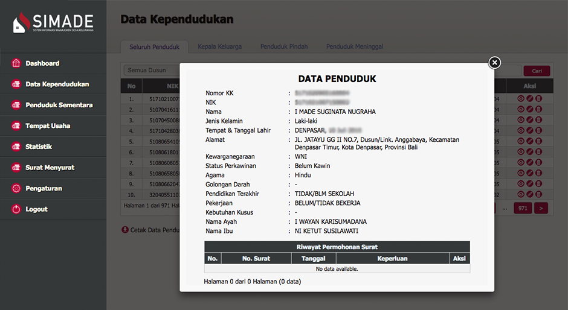The height and width of the screenshot is (310, 568).
Task: Delete trash icon for row 9
Action: (538, 184)
